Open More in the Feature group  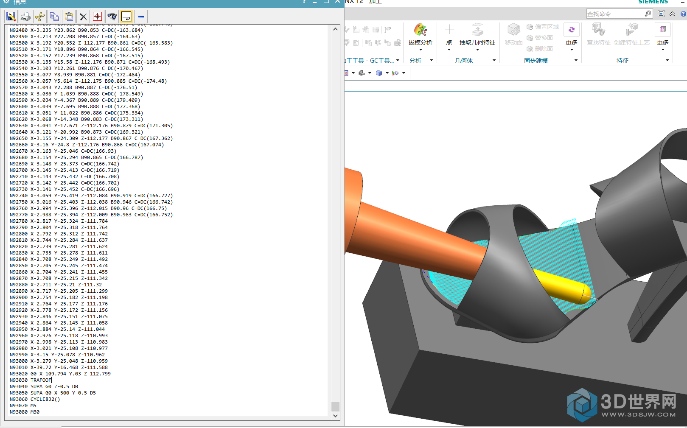663,36
